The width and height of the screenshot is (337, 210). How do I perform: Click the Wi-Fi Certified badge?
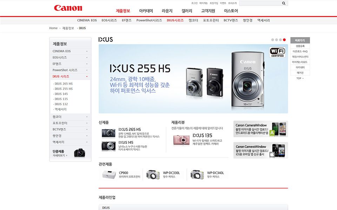pyautogui.click(x=277, y=52)
